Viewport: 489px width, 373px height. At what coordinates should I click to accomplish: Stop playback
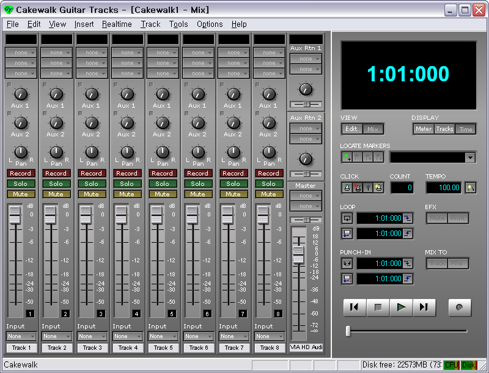[378, 308]
